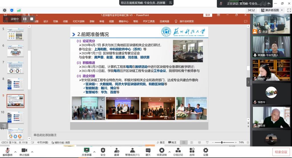Pause the recording indicator

tap(25, 19)
